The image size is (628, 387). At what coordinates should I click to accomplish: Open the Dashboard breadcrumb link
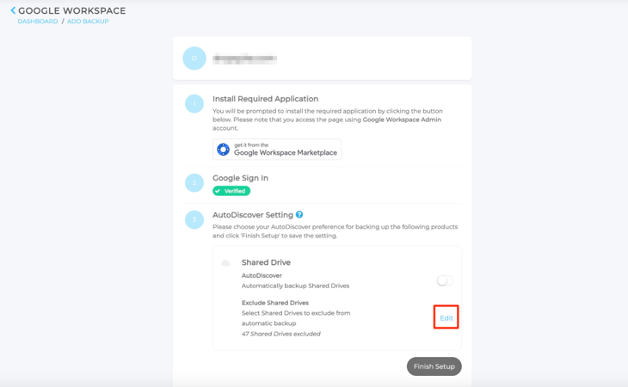tap(38, 21)
